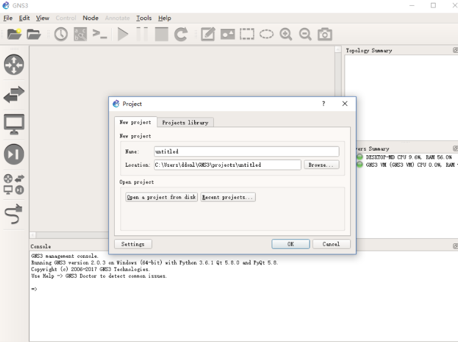Click the Cancel button
Viewport: 458px width, 342px height.
tap(331, 244)
